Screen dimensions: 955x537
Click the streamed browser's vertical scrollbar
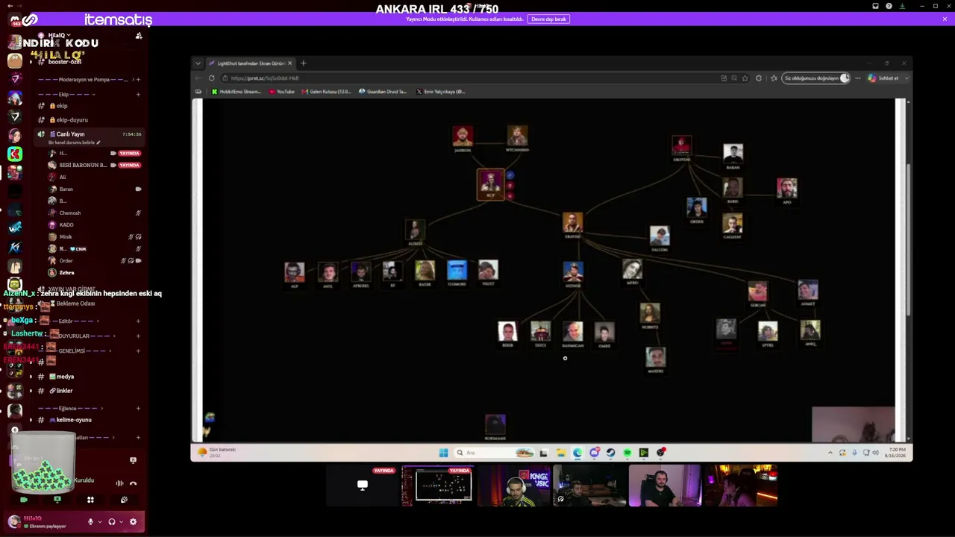[x=908, y=239]
